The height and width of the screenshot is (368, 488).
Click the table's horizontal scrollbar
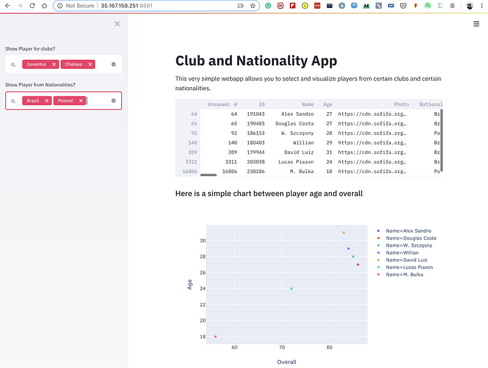click(209, 175)
